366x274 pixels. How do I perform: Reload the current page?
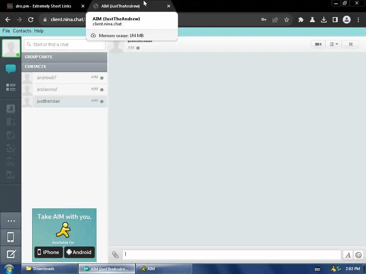tap(31, 20)
